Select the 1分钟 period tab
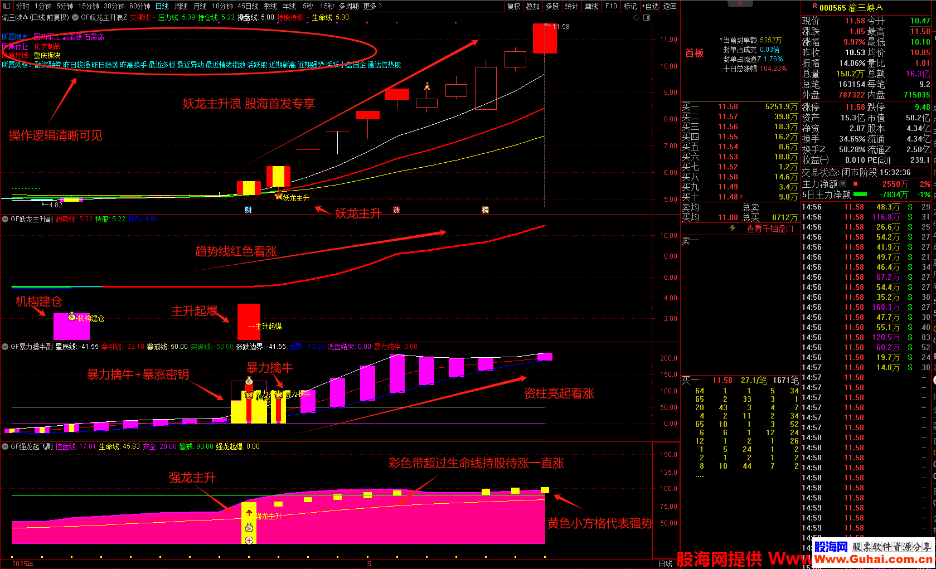This screenshot has width=936, height=569. (x=43, y=6)
